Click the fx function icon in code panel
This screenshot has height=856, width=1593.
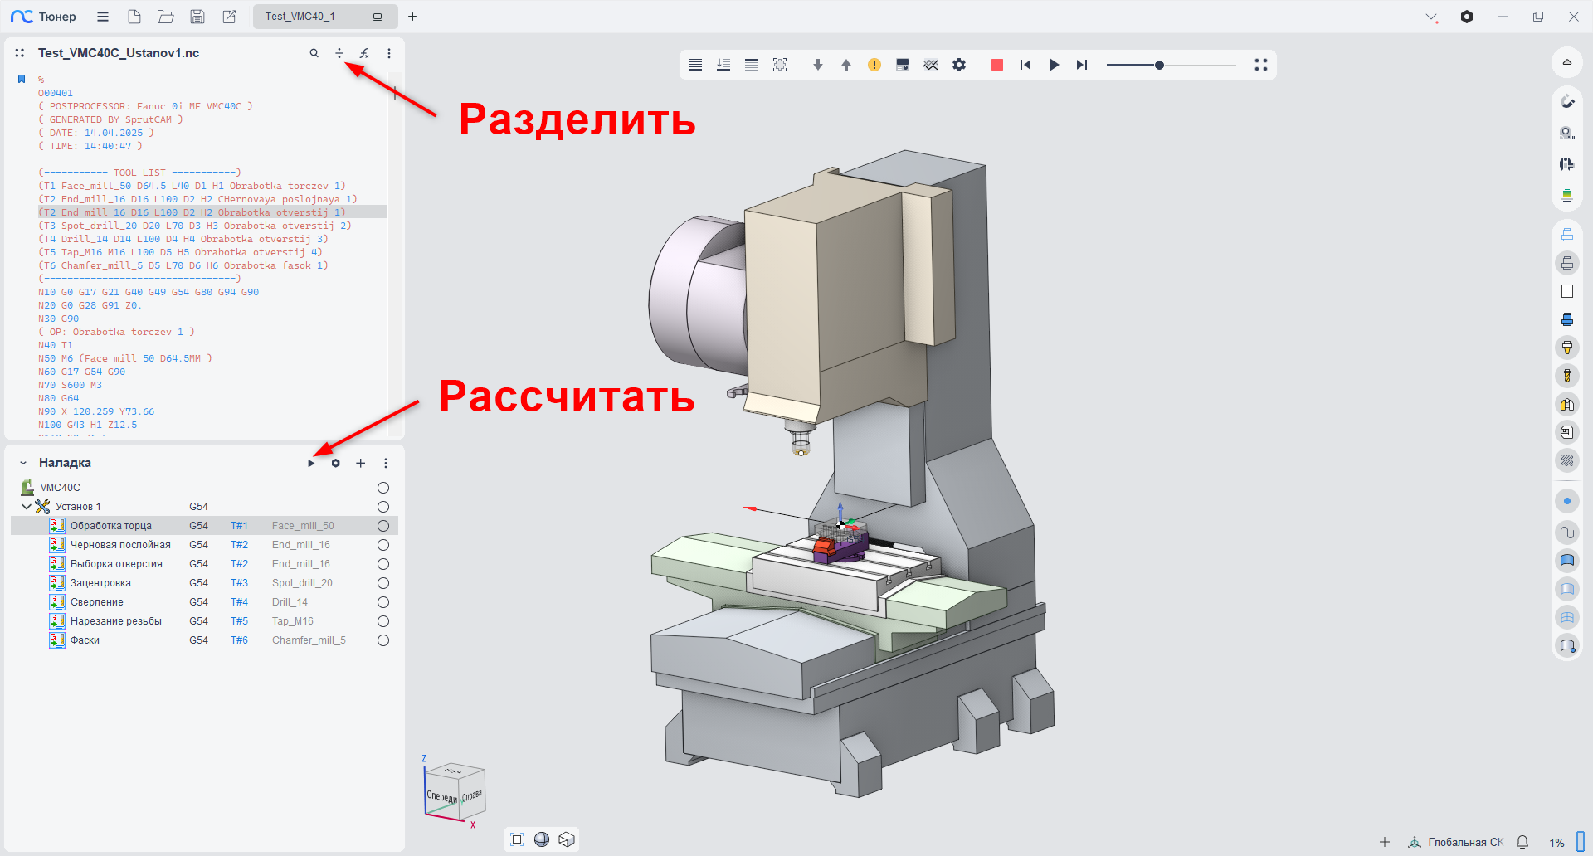pyautogui.click(x=364, y=53)
